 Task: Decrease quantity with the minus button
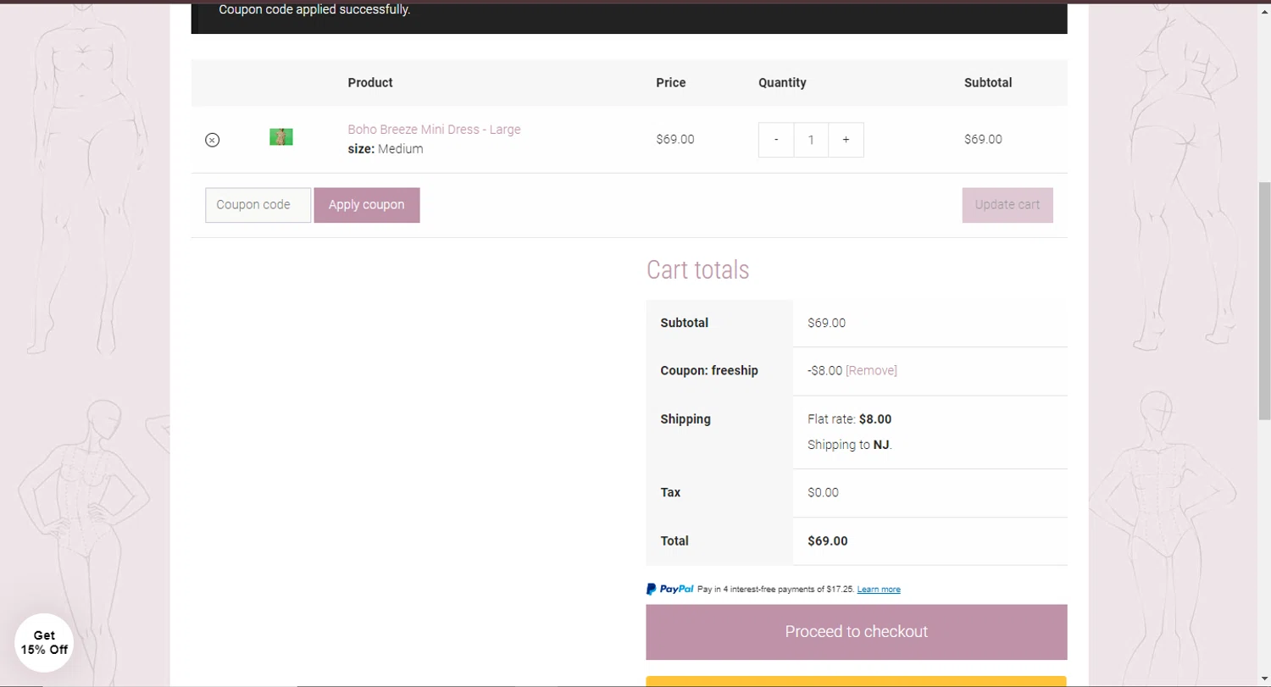(x=776, y=140)
